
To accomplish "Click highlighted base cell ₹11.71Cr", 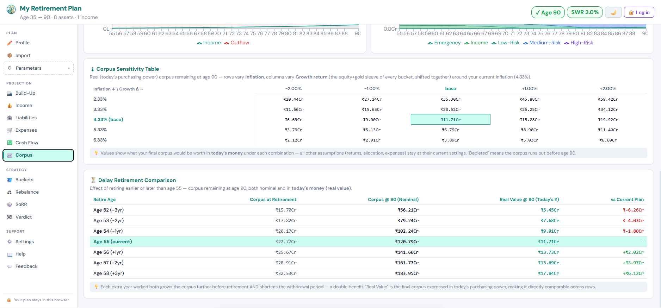I will (x=451, y=120).
